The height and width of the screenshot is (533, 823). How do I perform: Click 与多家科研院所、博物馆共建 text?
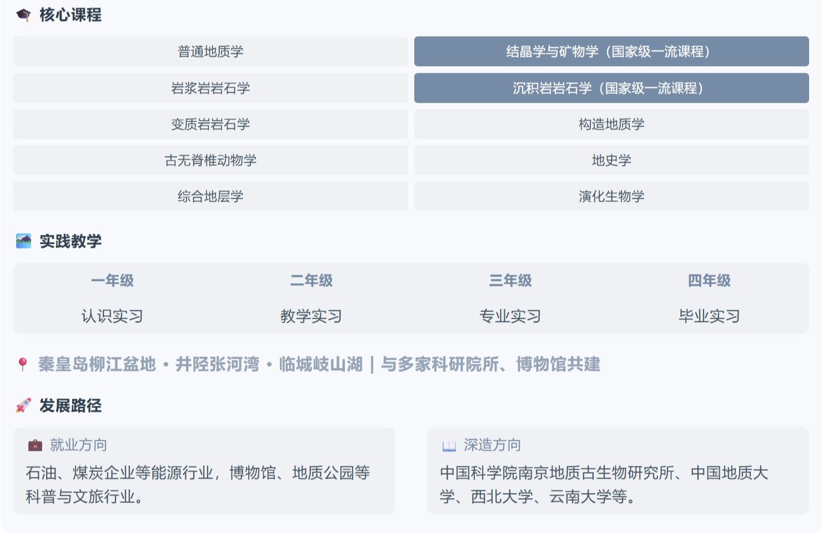[490, 364]
